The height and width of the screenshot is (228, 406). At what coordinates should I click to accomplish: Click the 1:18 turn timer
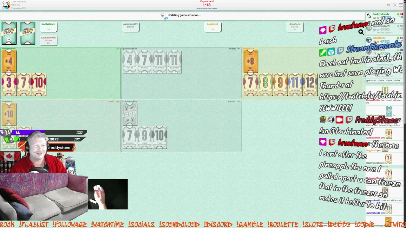pos(206,5)
